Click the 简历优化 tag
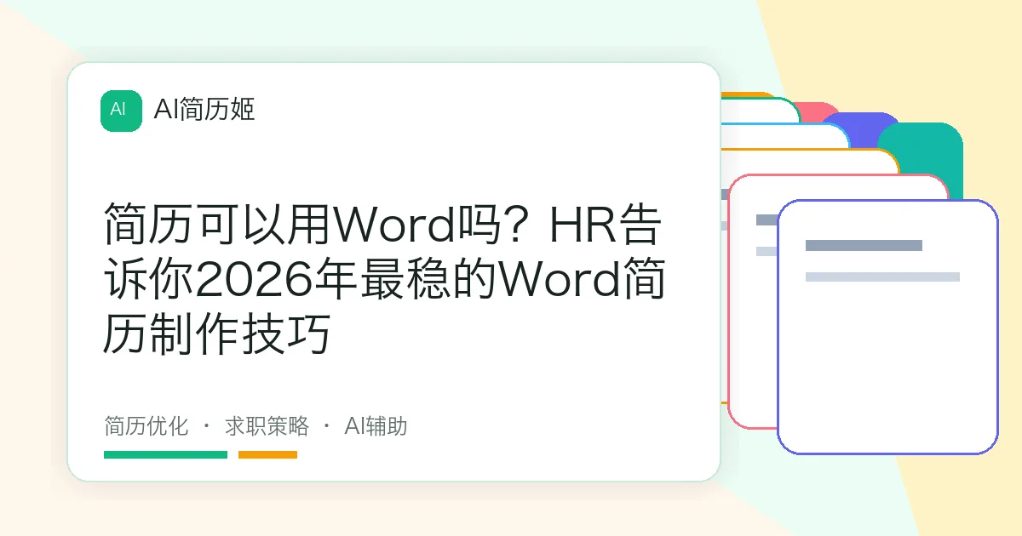 [x=146, y=425]
